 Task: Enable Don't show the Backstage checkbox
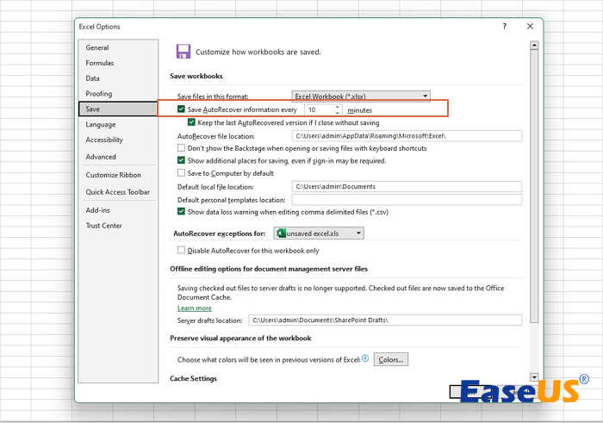point(181,147)
